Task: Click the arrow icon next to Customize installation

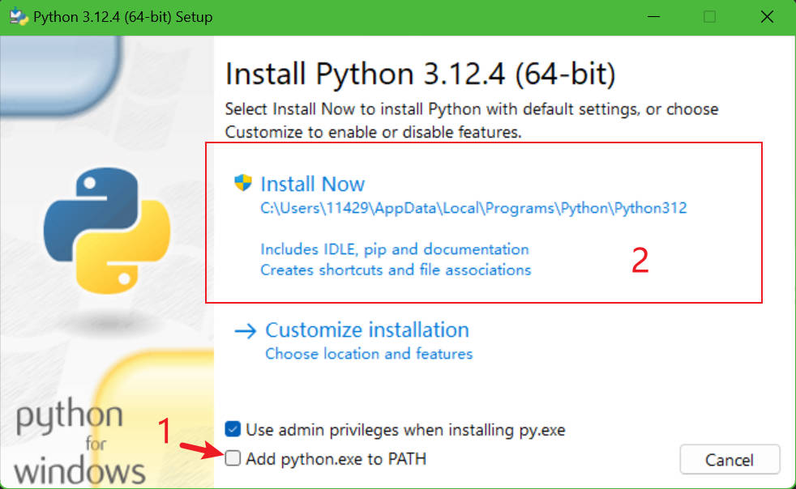Action: tap(245, 331)
